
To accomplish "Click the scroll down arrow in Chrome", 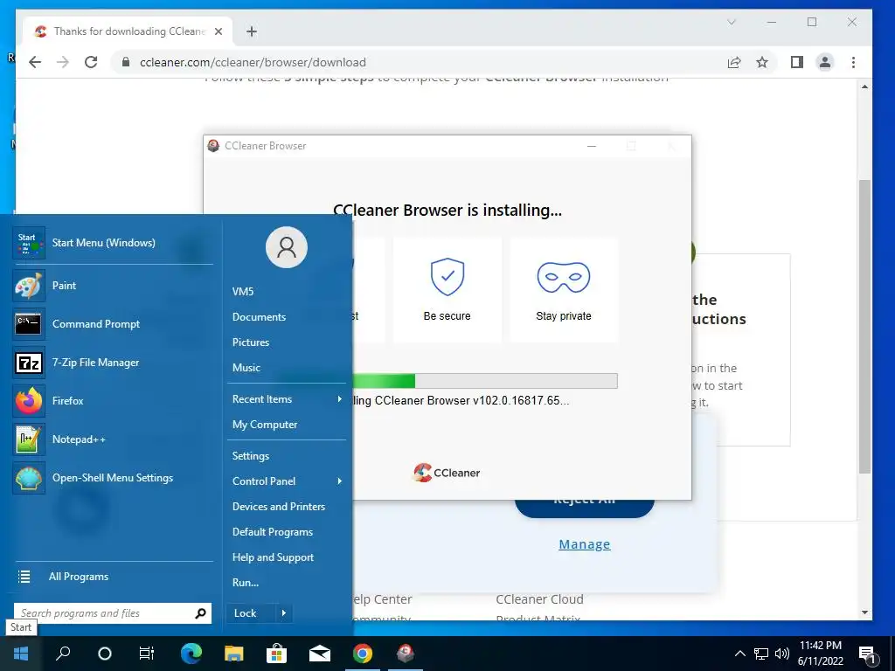I will pyautogui.click(x=864, y=612).
